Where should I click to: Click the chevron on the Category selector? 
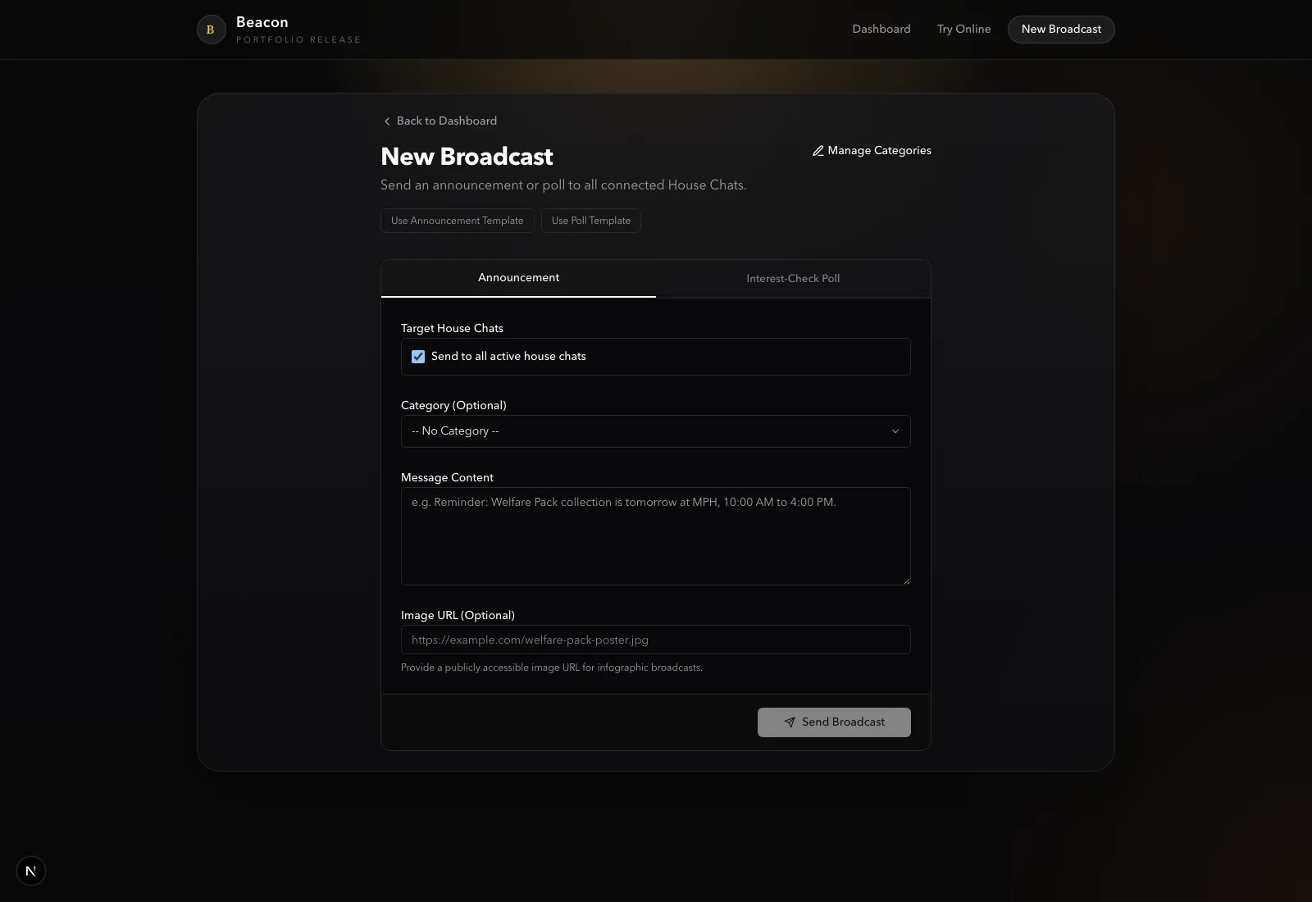pyautogui.click(x=895, y=430)
